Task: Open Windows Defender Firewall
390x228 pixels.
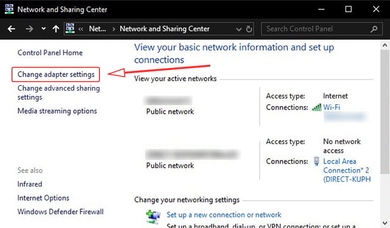Action: pyautogui.click(x=60, y=212)
